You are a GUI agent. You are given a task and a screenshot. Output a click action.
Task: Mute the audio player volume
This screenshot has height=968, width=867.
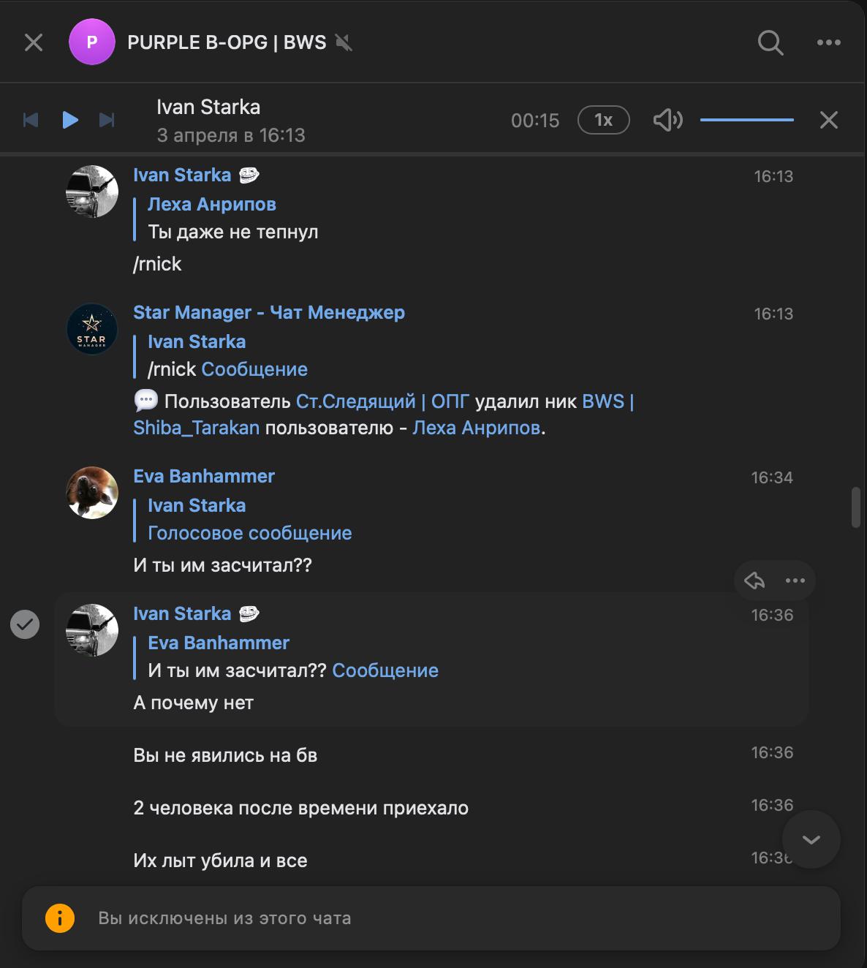click(667, 120)
